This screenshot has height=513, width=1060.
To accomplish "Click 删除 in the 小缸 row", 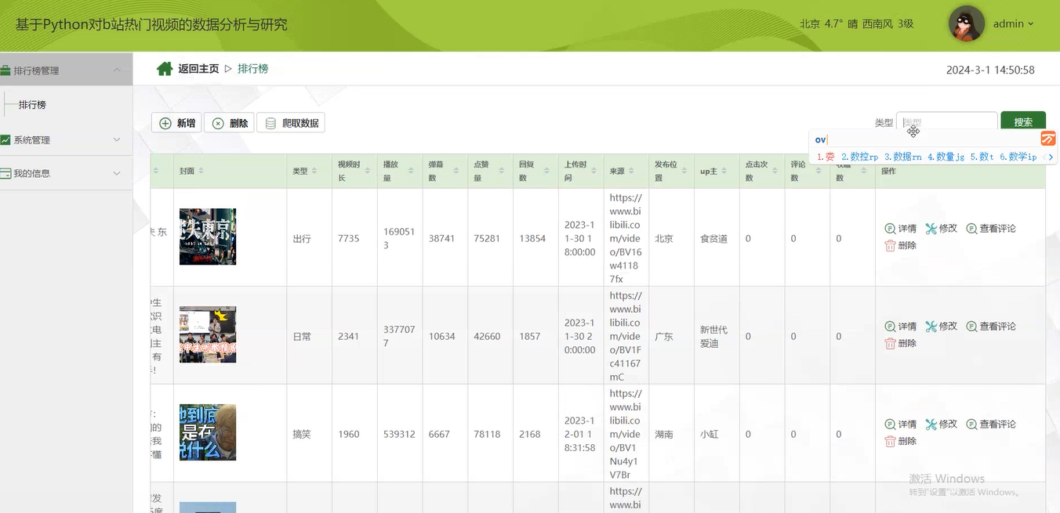I will pos(901,441).
